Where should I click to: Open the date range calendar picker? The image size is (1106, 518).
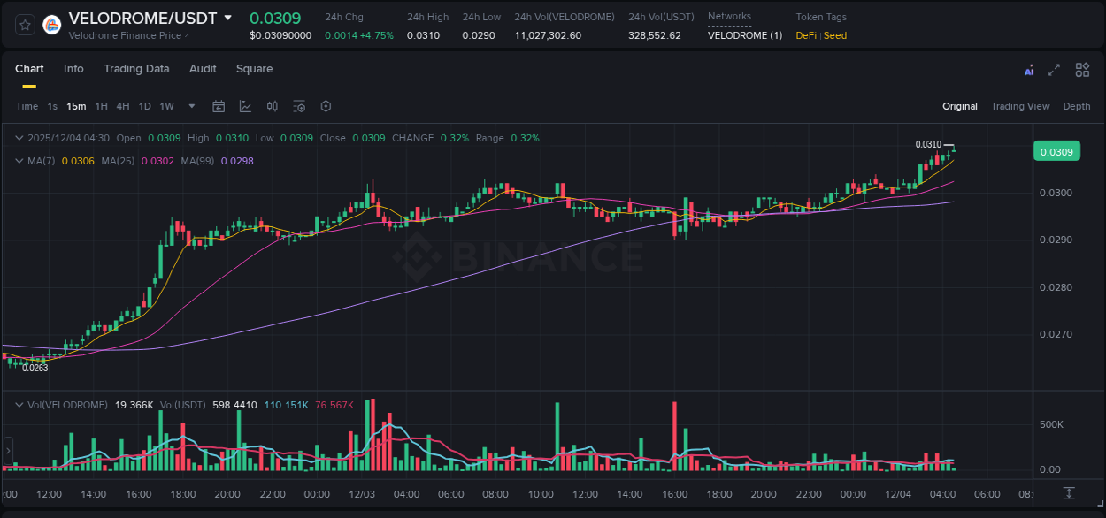point(219,106)
